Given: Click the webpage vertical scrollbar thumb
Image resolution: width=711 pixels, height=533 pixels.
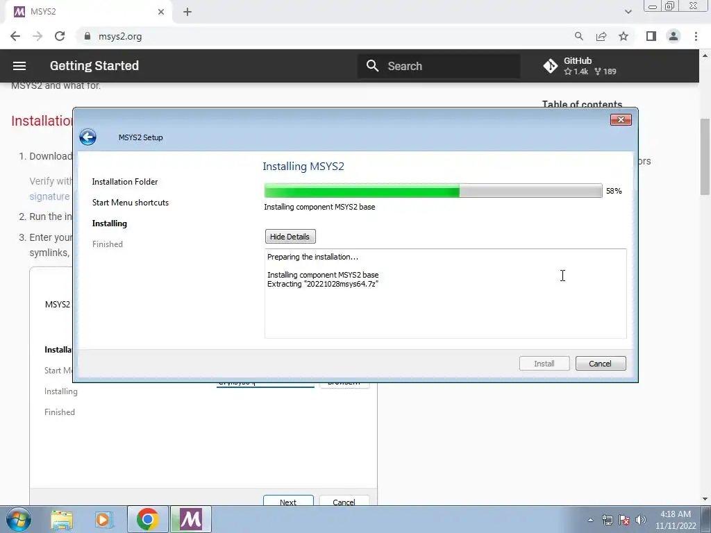Looking at the screenshot, I should [x=705, y=157].
